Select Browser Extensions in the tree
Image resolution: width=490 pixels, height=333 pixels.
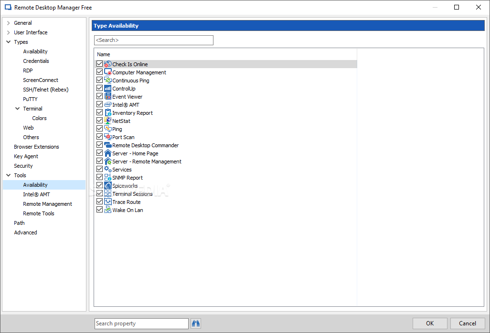click(x=37, y=147)
